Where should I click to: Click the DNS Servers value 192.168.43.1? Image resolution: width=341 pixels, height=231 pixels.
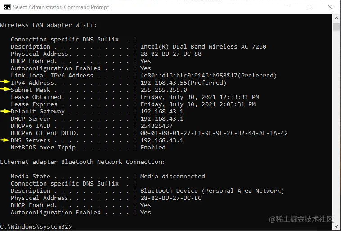point(162,140)
